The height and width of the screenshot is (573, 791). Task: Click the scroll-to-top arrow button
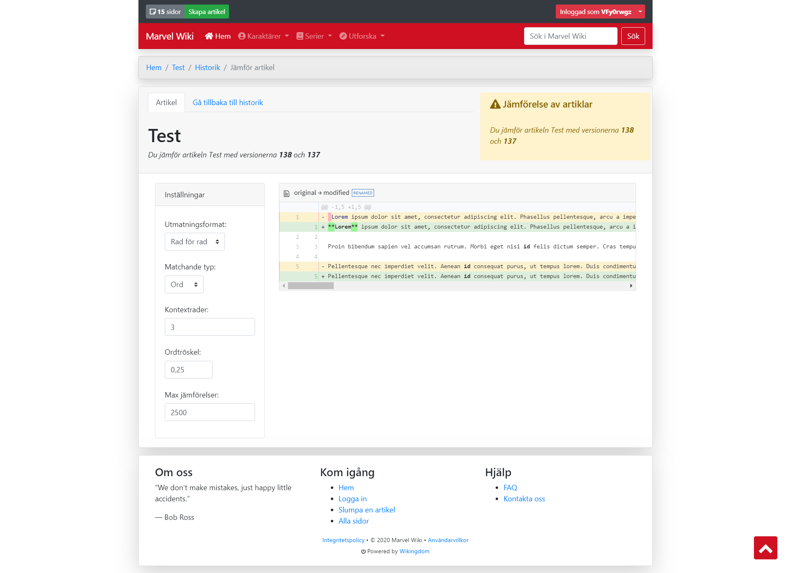point(765,548)
